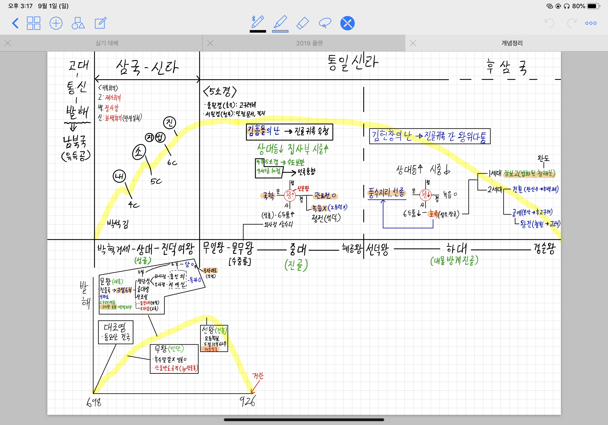
Task: Tap the battery indicator in status bar
Action: (593, 6)
